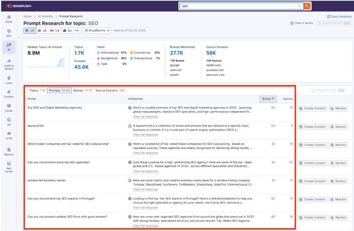354x231 pixels.
Task: View full response for Indian companies prompt
Action: pyautogui.click(x=145, y=153)
